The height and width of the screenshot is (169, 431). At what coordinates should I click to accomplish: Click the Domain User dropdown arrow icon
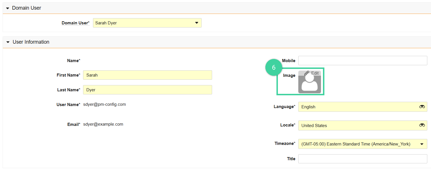[197, 23]
